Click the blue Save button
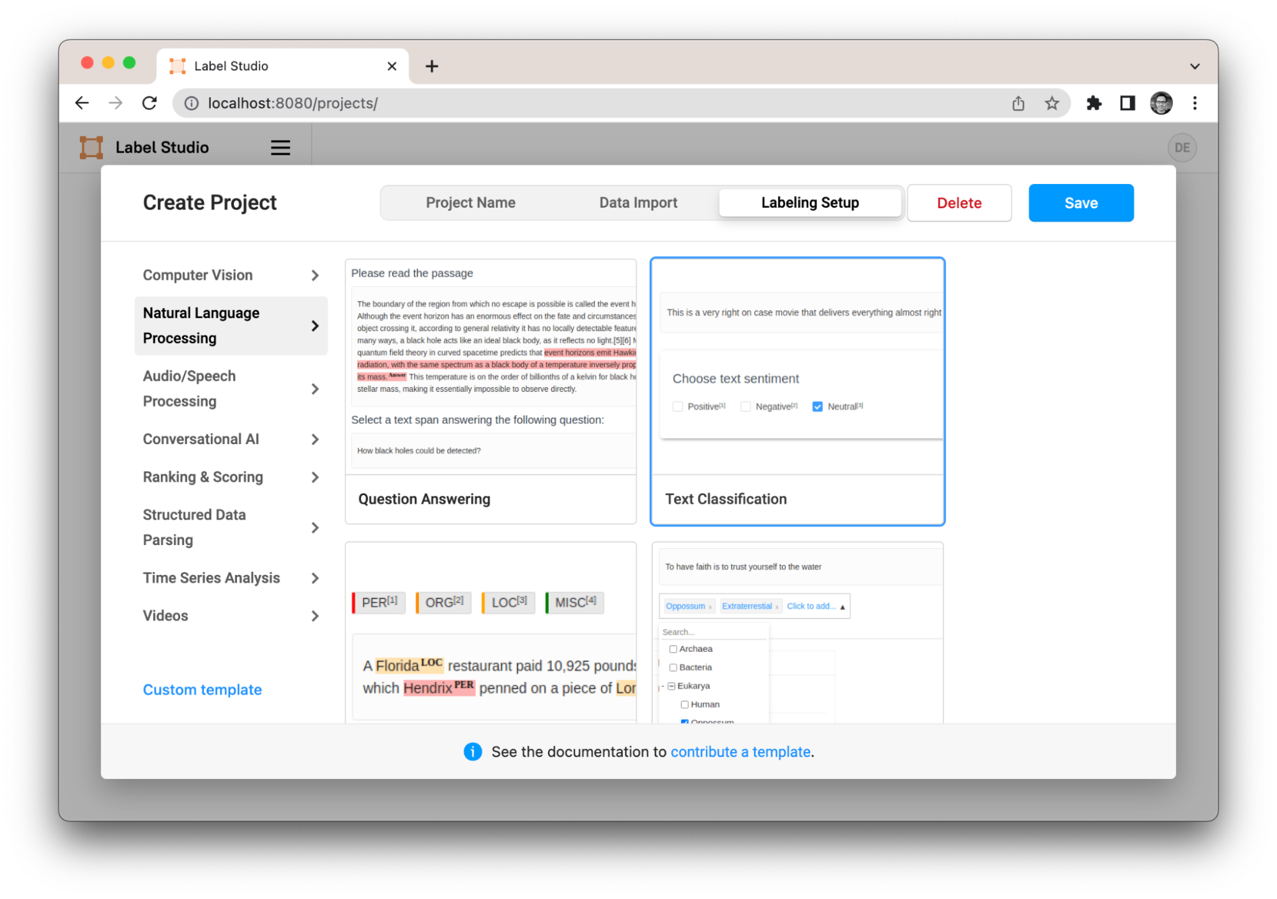The image size is (1277, 899). [x=1081, y=203]
